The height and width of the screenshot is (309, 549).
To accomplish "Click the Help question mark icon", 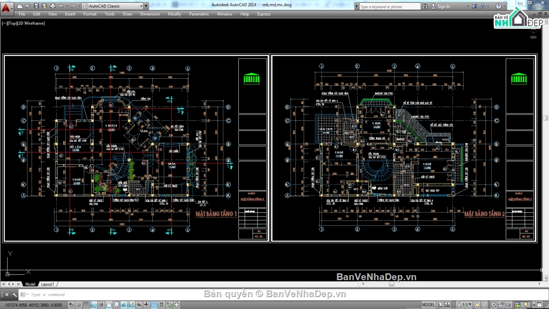I will 499,6.
